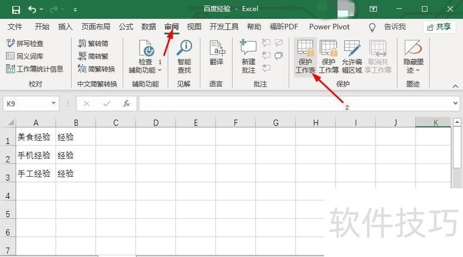Open the 帮助 (Help) tab
Image resolution: width=463 pixels, height=257 pixels.
[x=254, y=27]
